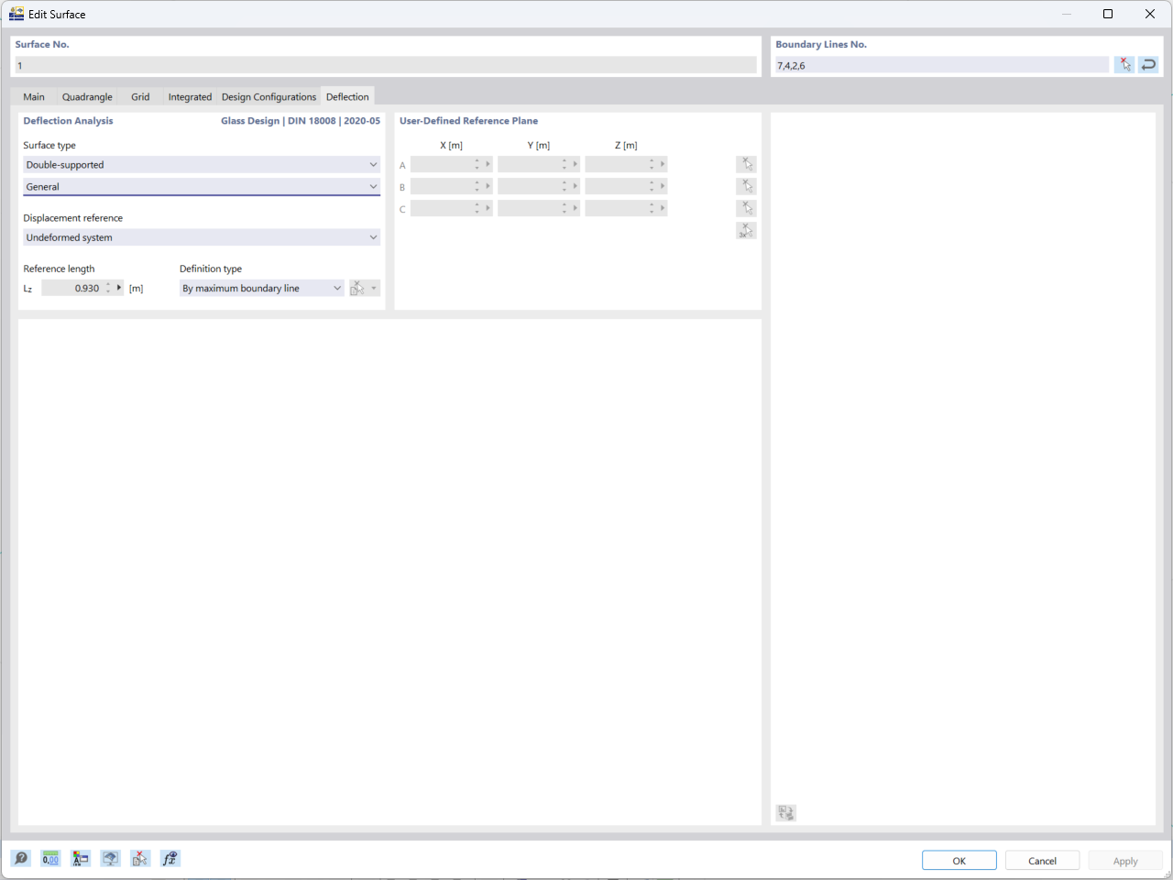1173x880 pixels.
Task: Increase Lz using its stepper arrows
Action: tap(108, 287)
